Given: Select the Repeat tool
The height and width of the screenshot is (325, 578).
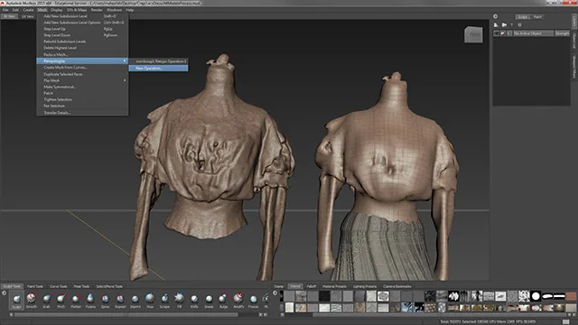Looking at the screenshot, I should tap(120, 300).
